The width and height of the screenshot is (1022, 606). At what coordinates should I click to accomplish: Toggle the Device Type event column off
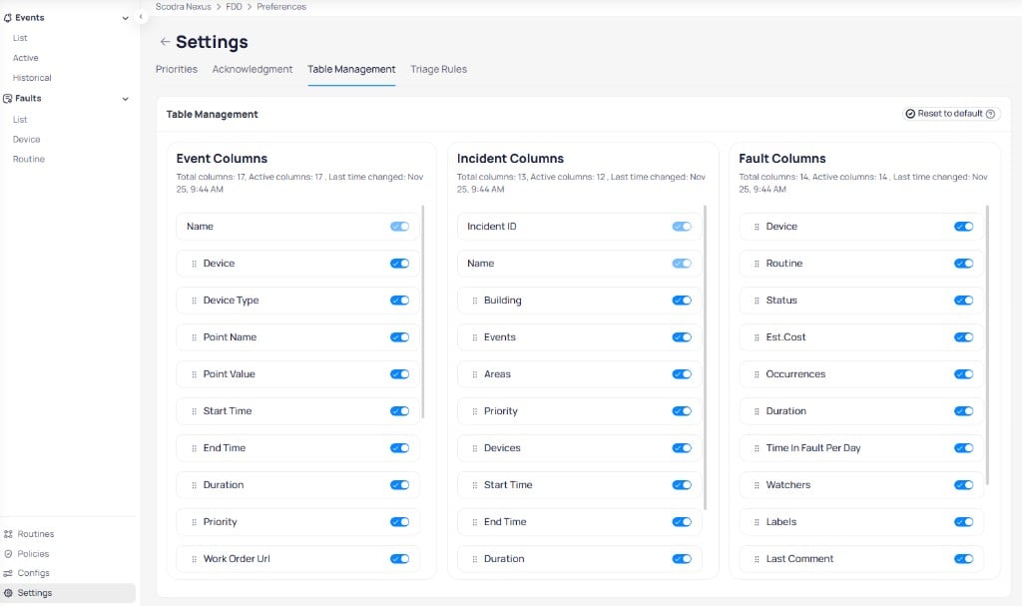399,301
